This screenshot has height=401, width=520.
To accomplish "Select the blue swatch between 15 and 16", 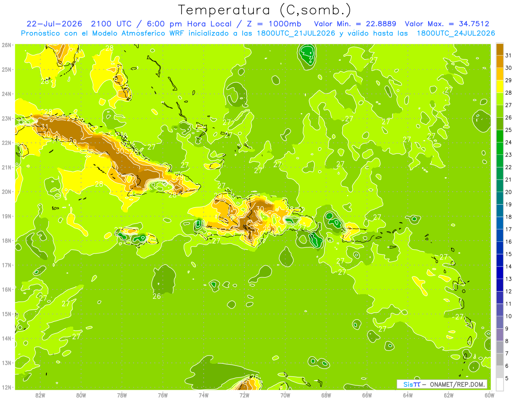I will [x=500, y=247].
